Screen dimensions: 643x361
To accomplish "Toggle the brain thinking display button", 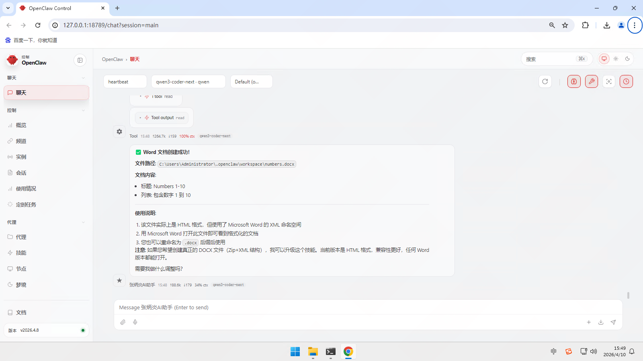I will [x=574, y=81].
